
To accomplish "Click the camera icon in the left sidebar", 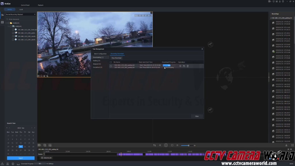I will tap(2, 15).
